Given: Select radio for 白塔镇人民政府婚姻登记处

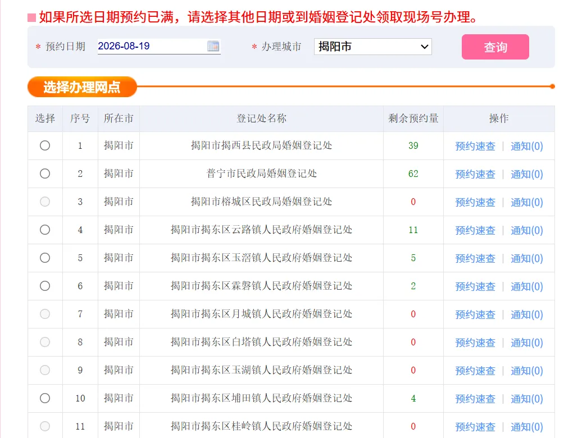Looking at the screenshot, I should pos(45,342).
